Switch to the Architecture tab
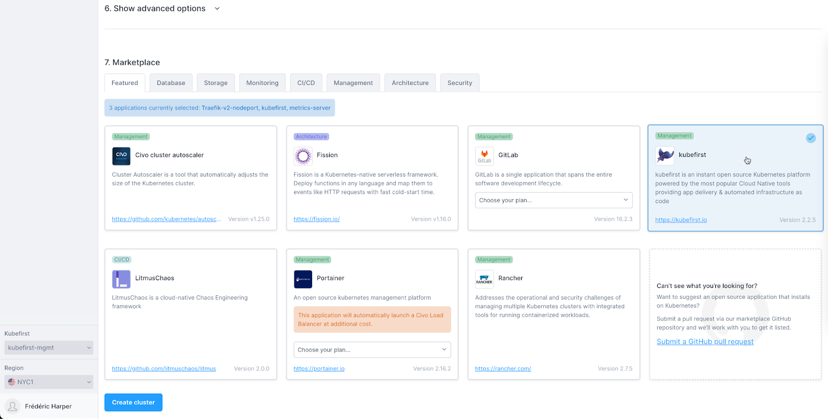Viewport: 828px width, 419px height. click(410, 83)
